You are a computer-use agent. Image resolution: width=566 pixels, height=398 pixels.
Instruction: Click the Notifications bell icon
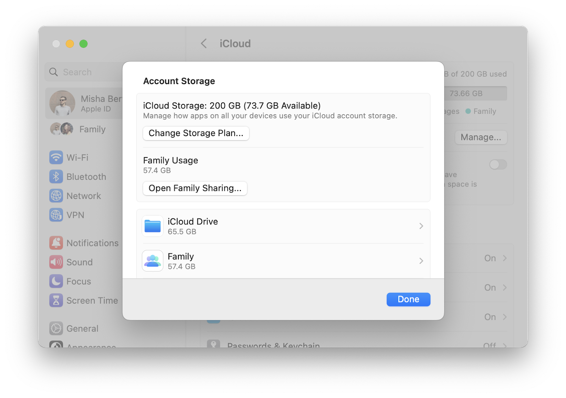(x=56, y=243)
